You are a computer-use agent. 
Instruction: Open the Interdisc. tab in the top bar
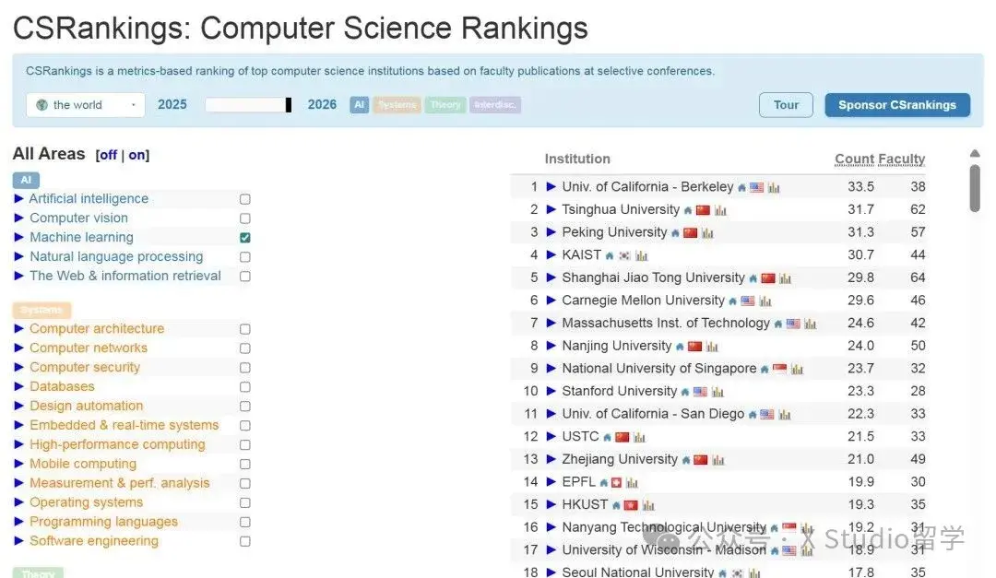tap(495, 105)
